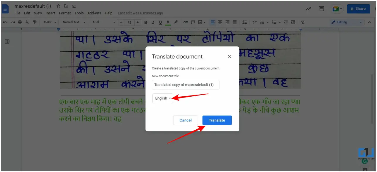The image size is (377, 172).
Task: Open the Editing mode dropdown
Action: (x=347, y=22)
